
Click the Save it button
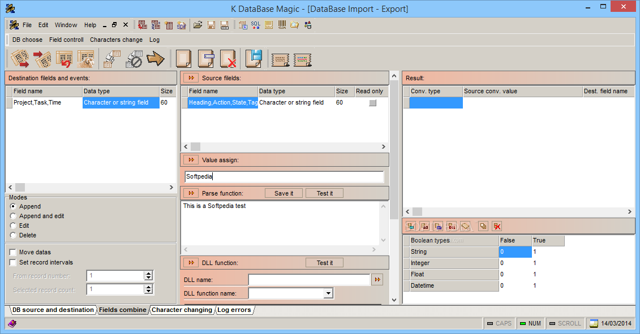284,193
